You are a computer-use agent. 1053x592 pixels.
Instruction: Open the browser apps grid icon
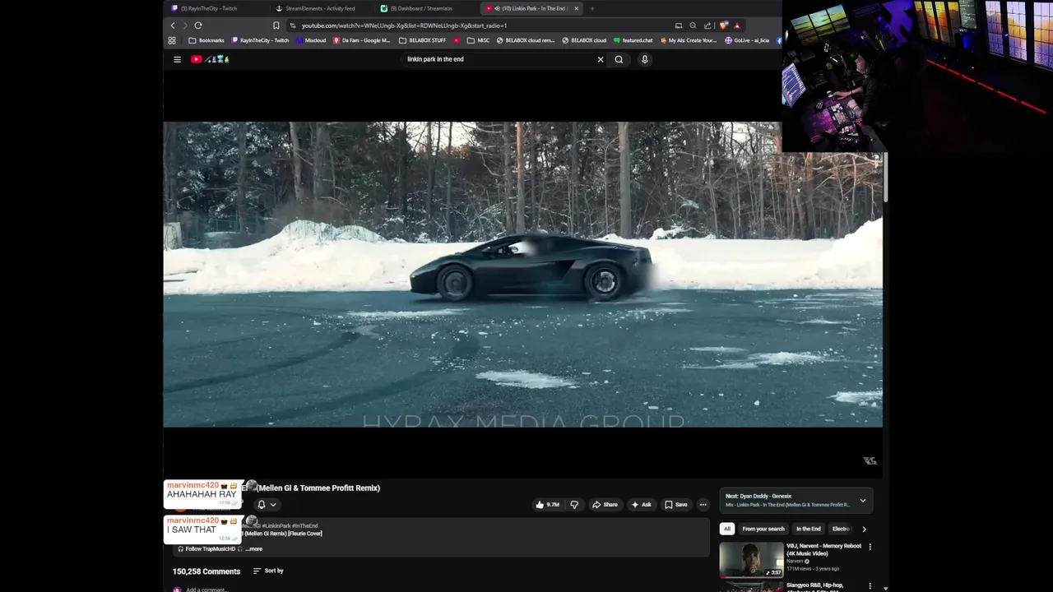172,40
